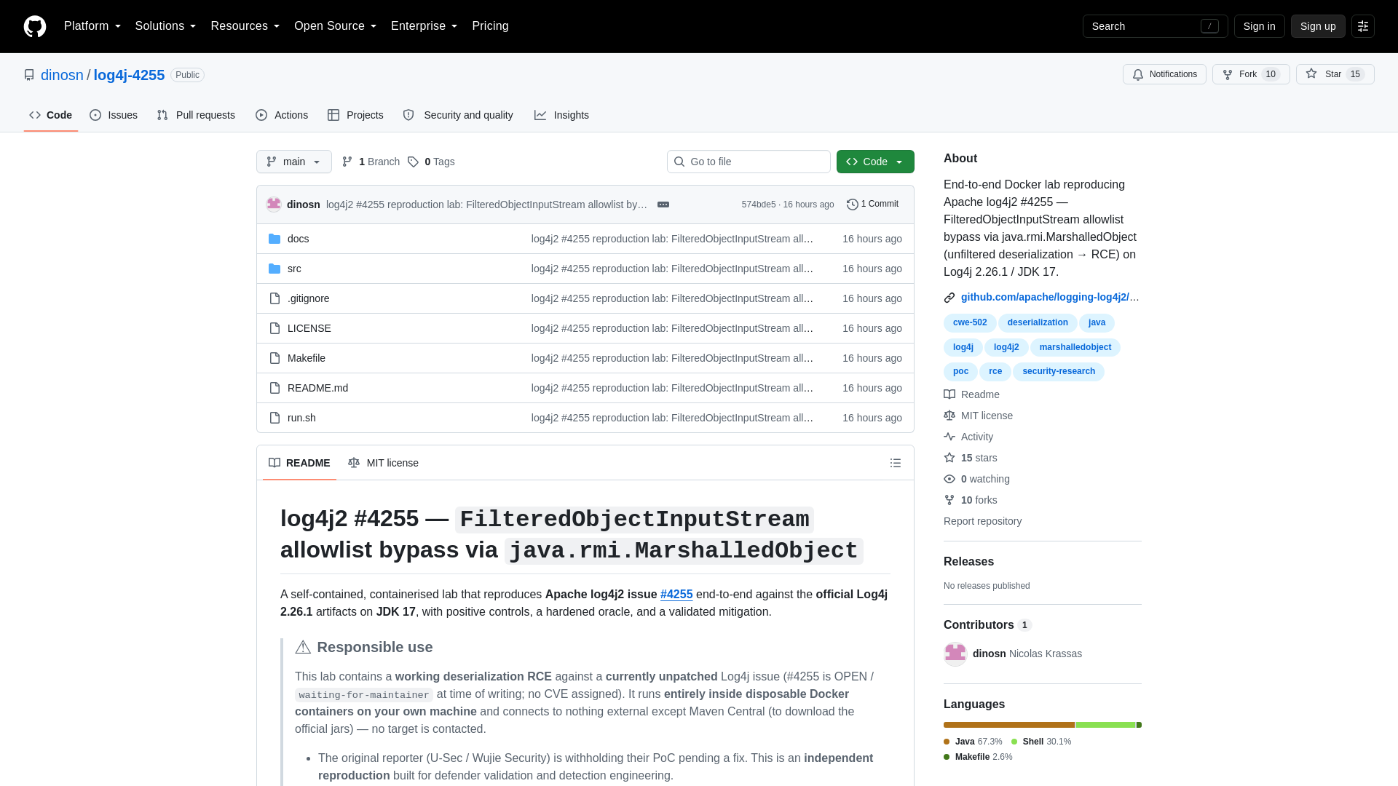Click Report repository link

click(x=982, y=521)
